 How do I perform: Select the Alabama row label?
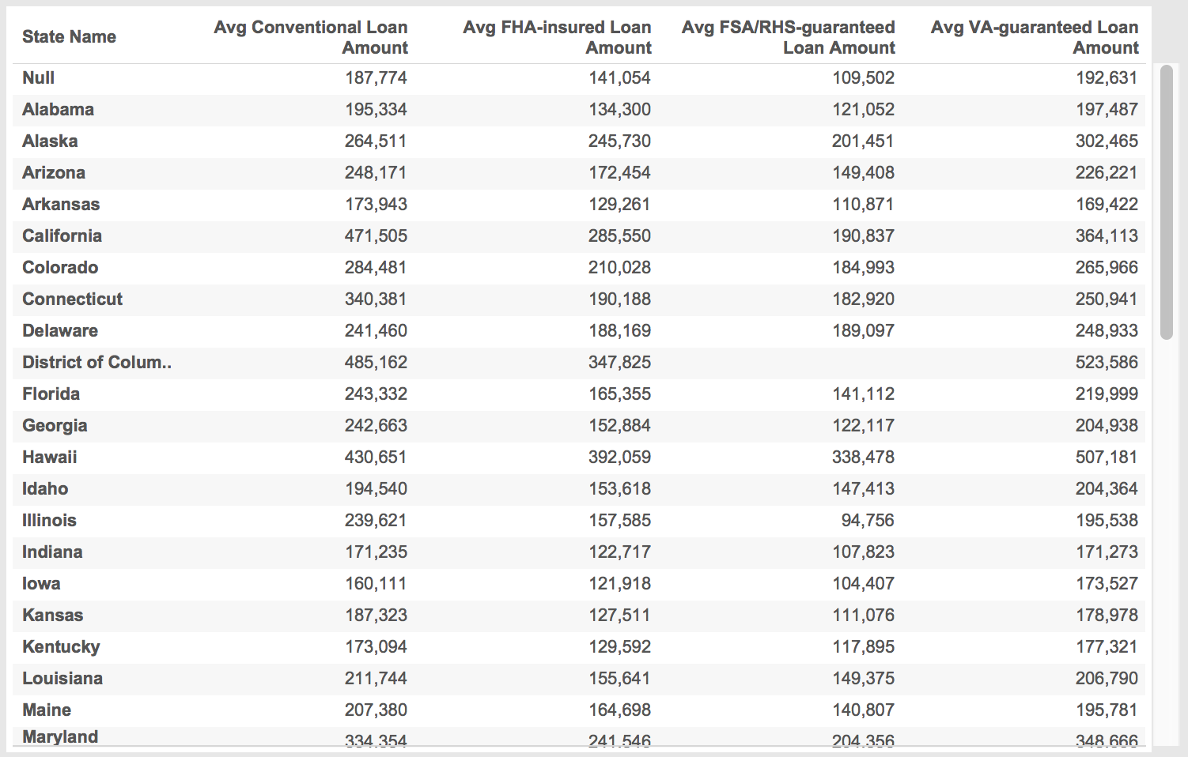click(x=58, y=109)
